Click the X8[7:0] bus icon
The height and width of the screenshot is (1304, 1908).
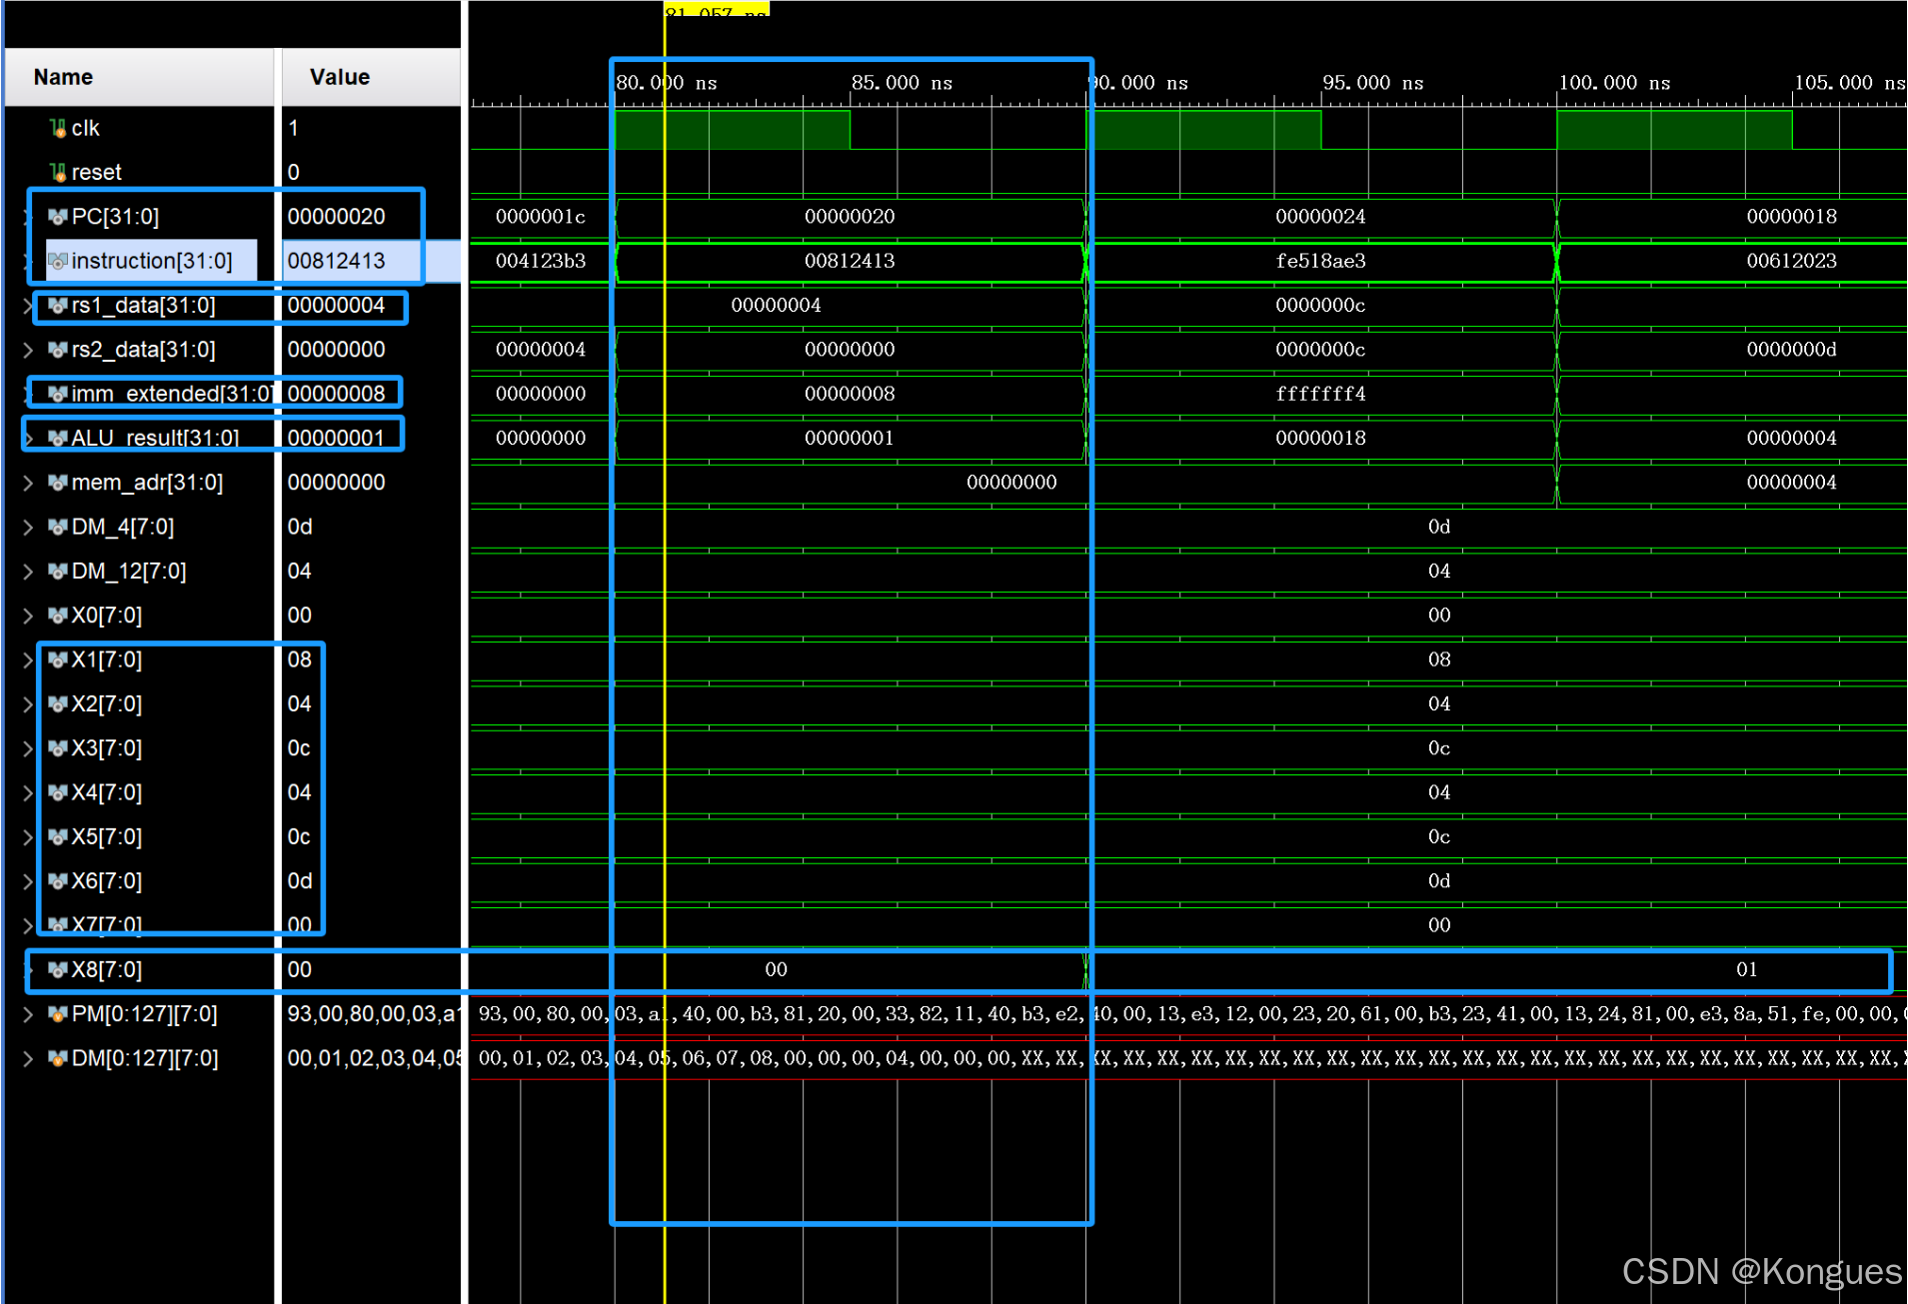(x=58, y=970)
